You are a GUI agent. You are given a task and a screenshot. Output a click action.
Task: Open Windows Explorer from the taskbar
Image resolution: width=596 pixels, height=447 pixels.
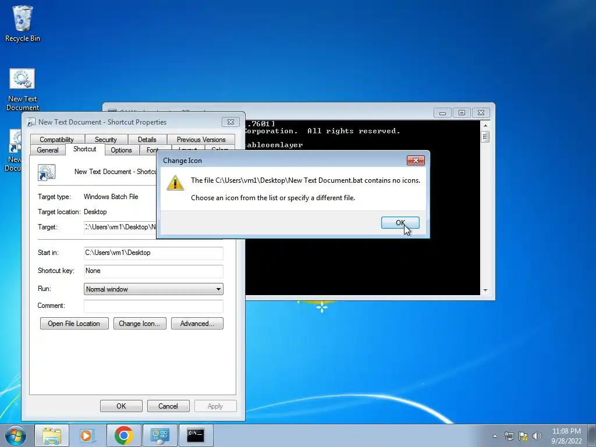tap(52, 435)
